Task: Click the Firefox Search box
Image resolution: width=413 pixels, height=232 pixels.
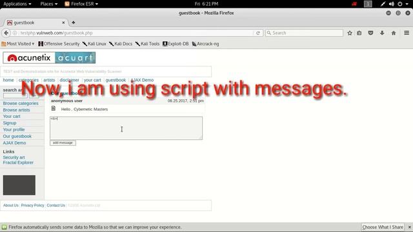Action: click(304, 33)
